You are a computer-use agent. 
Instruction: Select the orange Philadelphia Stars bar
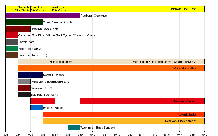point(109,68)
